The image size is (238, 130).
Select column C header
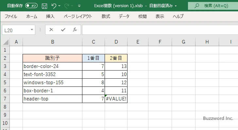[x=93, y=42]
